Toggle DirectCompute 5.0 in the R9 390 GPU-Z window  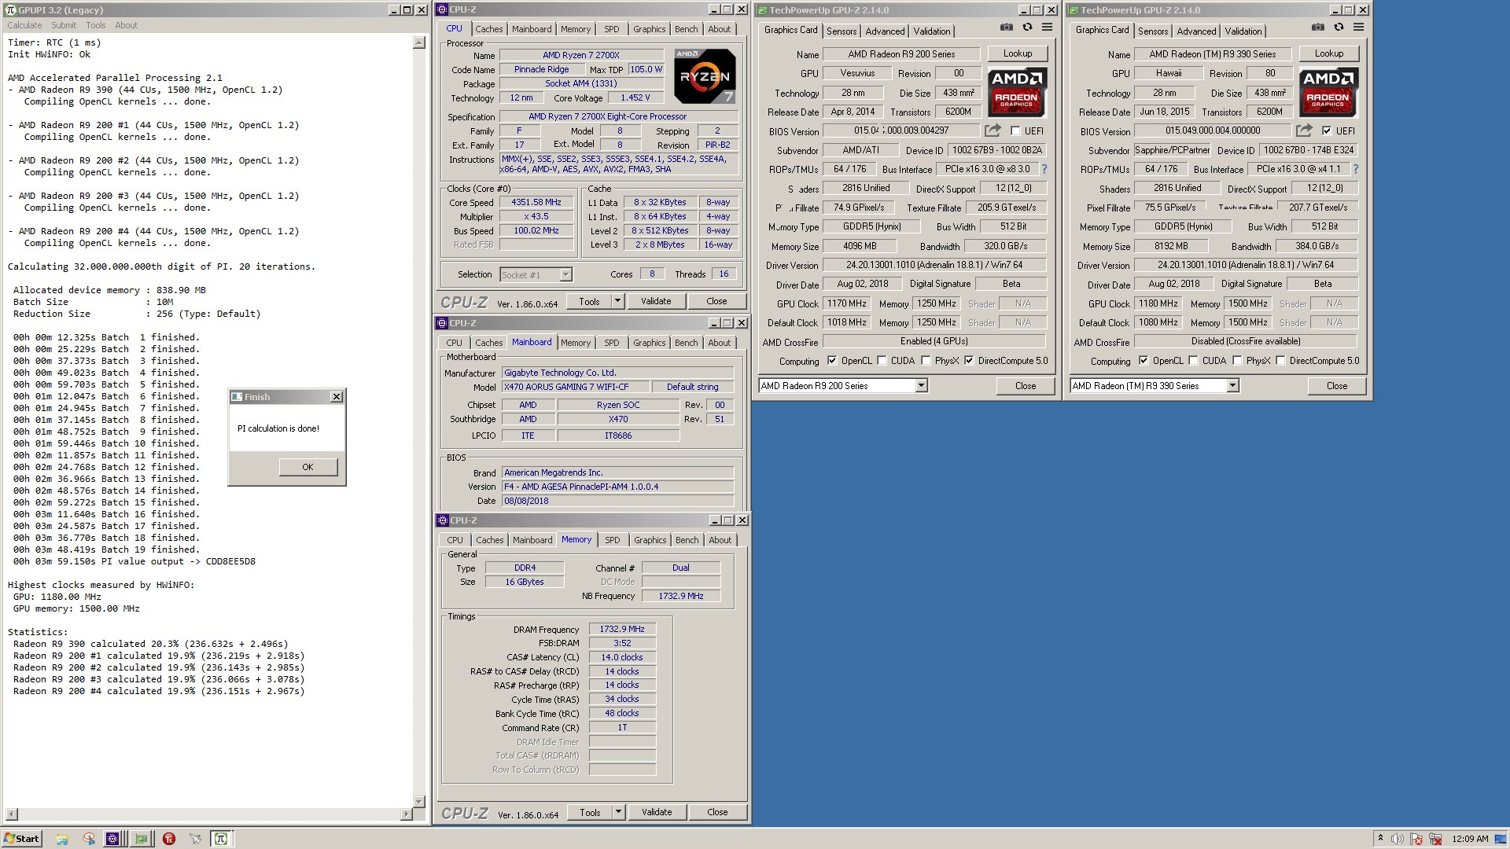(1280, 361)
